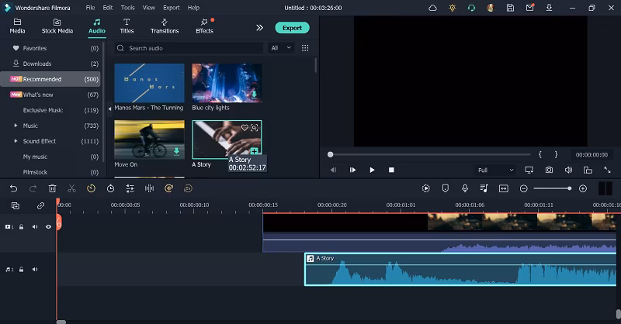Click the Record Voiceover microphone icon

464,188
